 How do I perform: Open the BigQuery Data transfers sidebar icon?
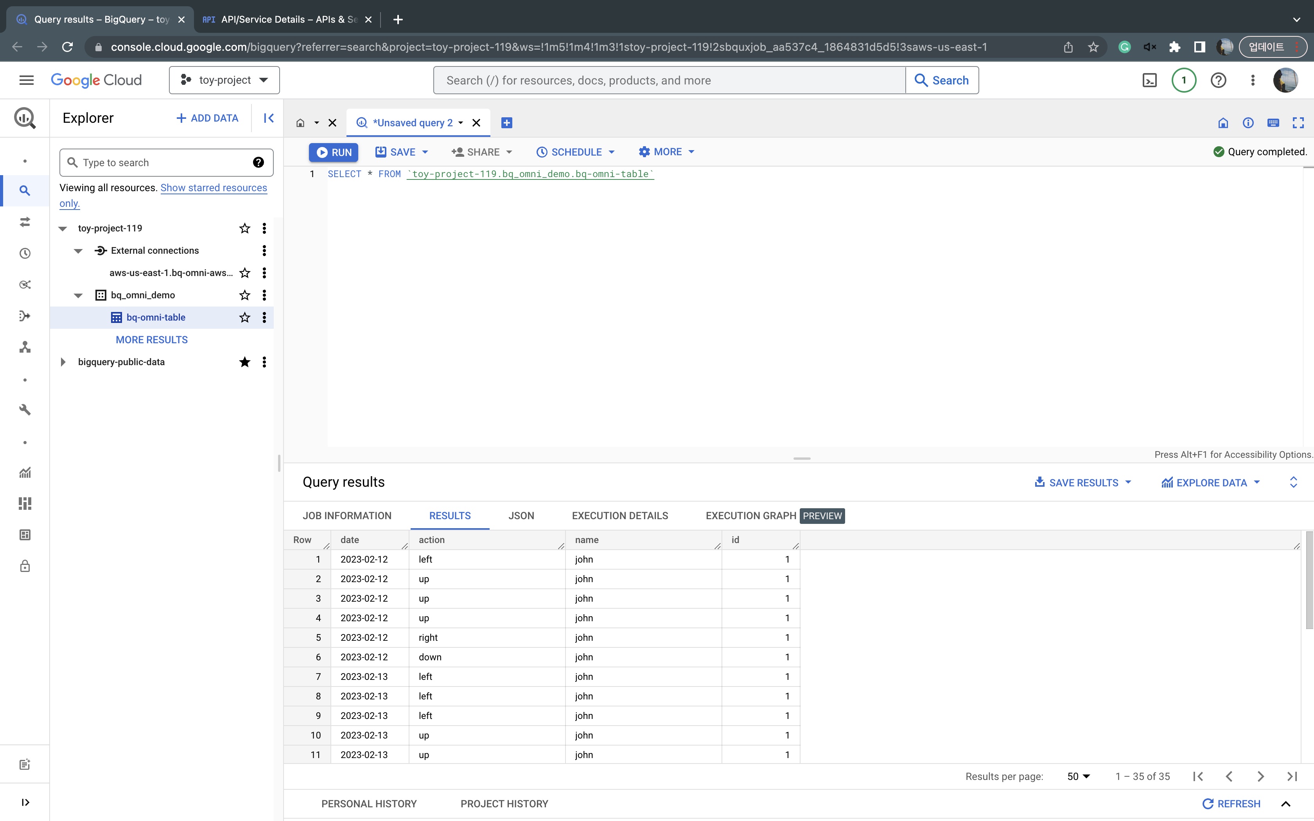point(25,222)
